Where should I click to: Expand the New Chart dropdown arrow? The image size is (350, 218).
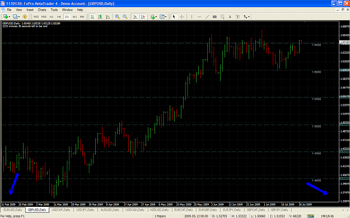(10, 17)
